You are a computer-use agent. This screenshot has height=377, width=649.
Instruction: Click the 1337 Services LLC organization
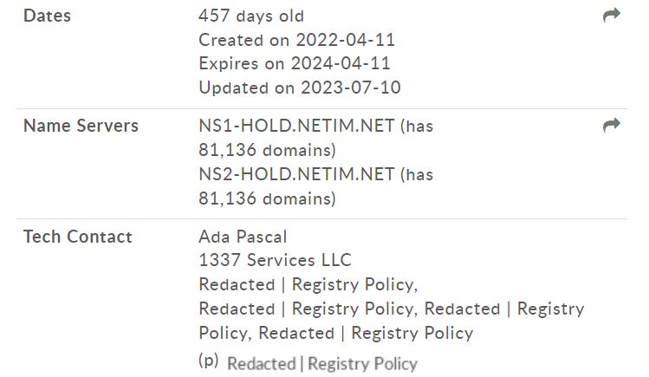pyautogui.click(x=275, y=260)
